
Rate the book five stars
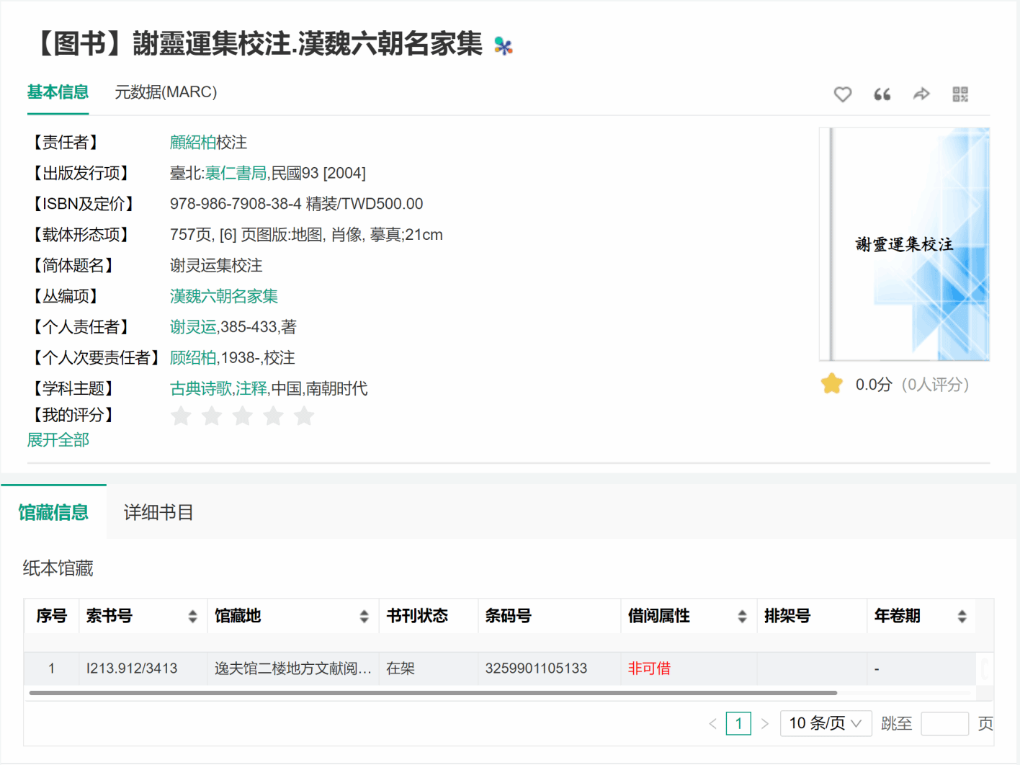[304, 416]
